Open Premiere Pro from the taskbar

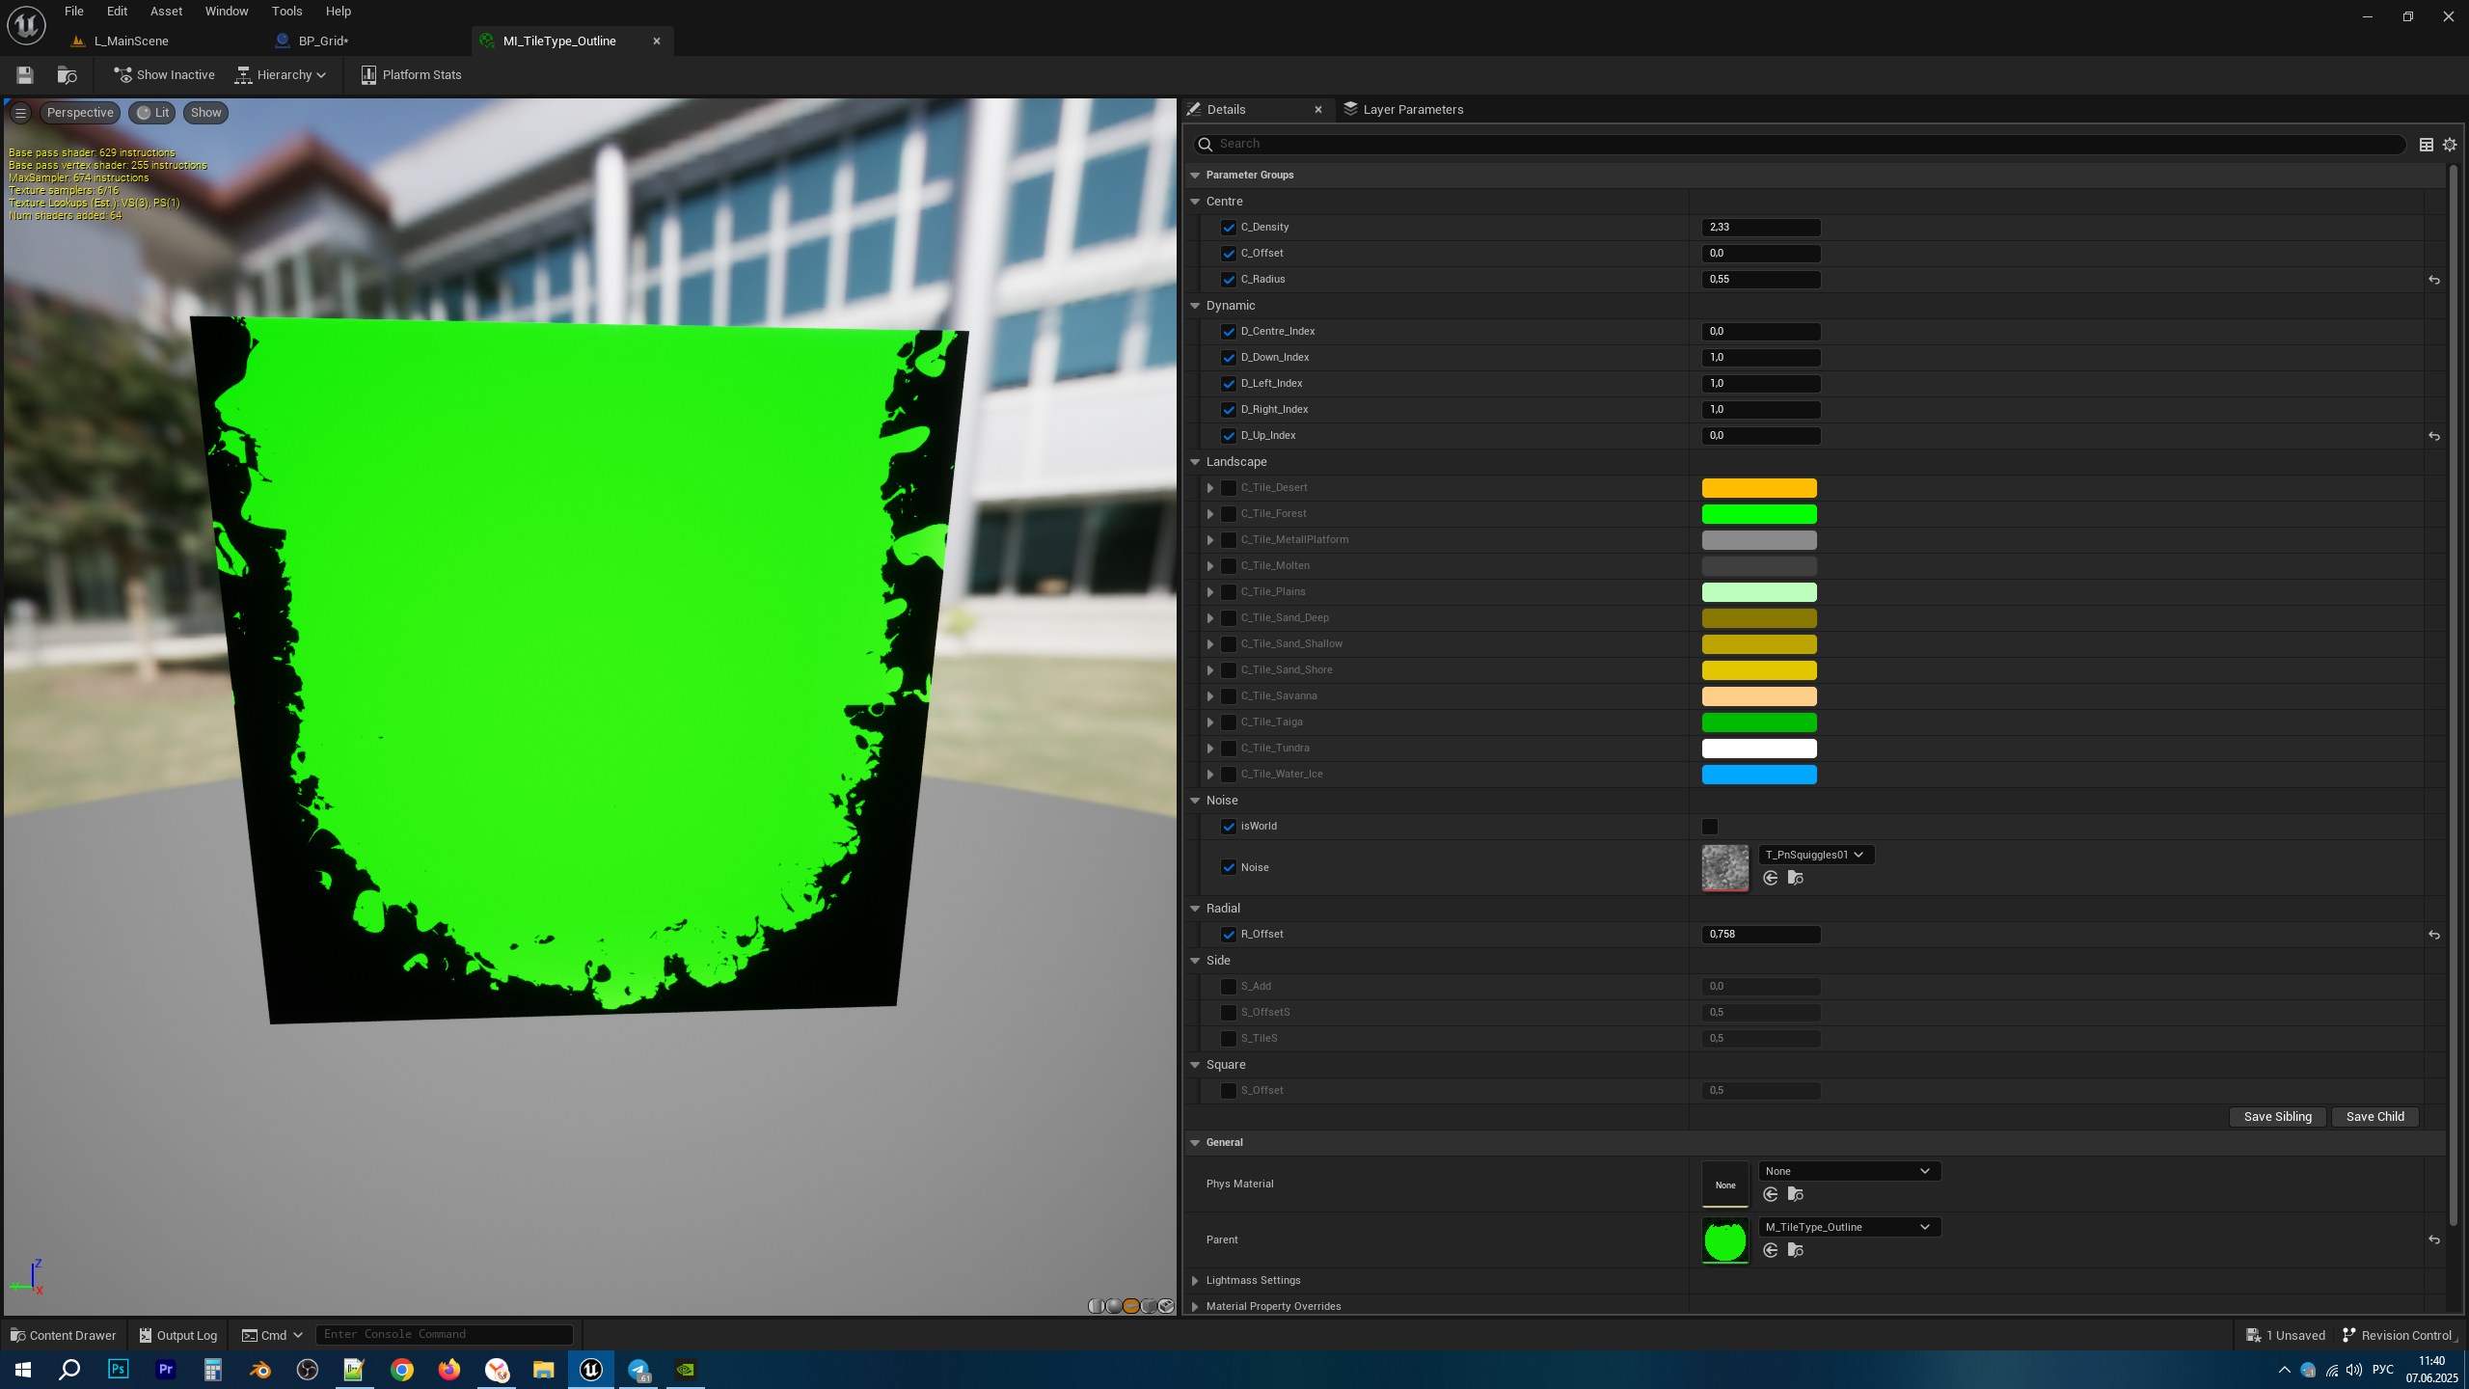pyautogui.click(x=166, y=1370)
